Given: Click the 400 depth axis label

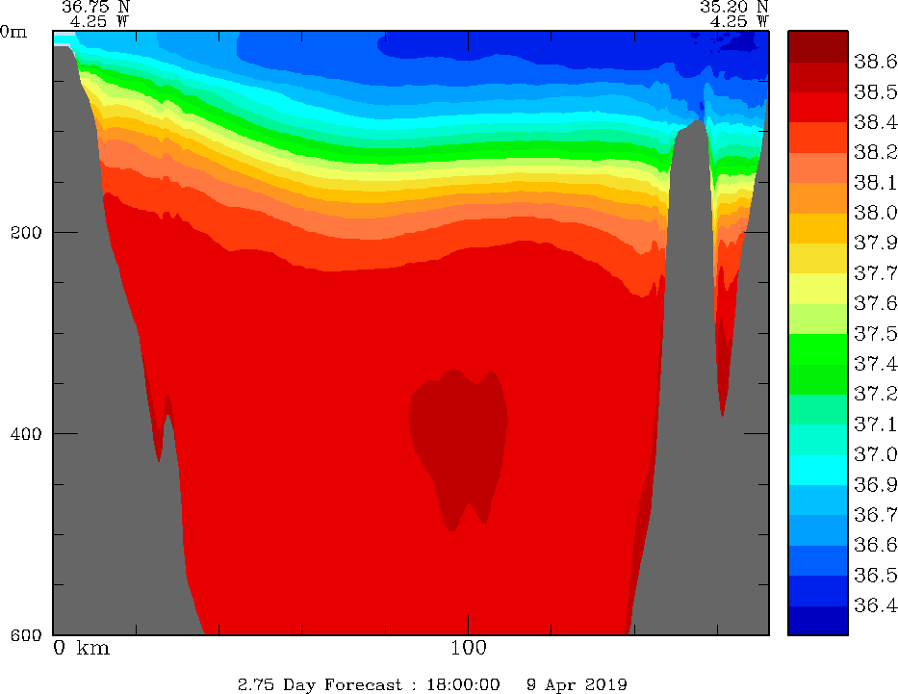Looking at the screenshot, I should coord(26,434).
